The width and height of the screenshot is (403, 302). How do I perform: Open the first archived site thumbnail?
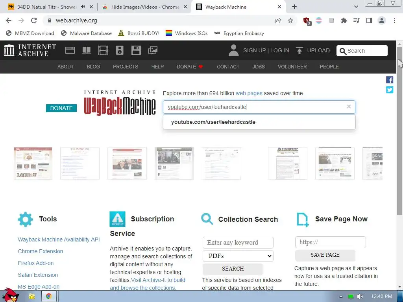pyautogui.click(x=33, y=163)
